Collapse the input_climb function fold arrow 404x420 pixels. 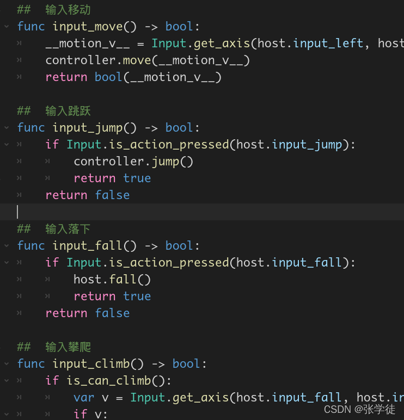click(7, 364)
